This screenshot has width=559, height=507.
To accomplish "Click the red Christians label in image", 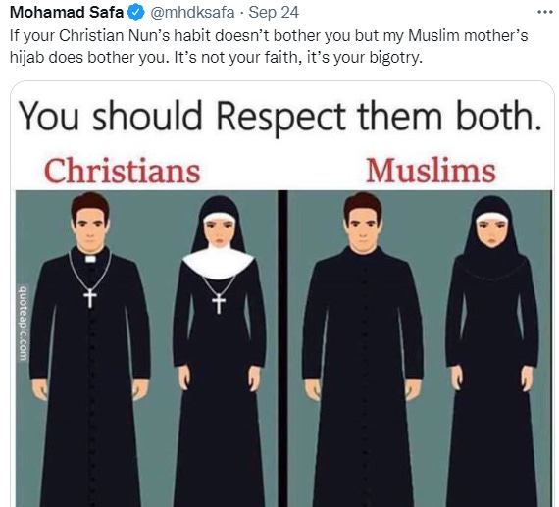I will pyautogui.click(x=122, y=172).
